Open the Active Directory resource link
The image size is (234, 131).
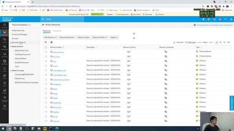[58, 52]
